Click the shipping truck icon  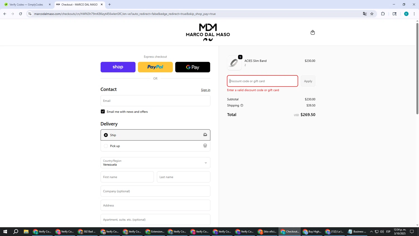click(x=205, y=135)
